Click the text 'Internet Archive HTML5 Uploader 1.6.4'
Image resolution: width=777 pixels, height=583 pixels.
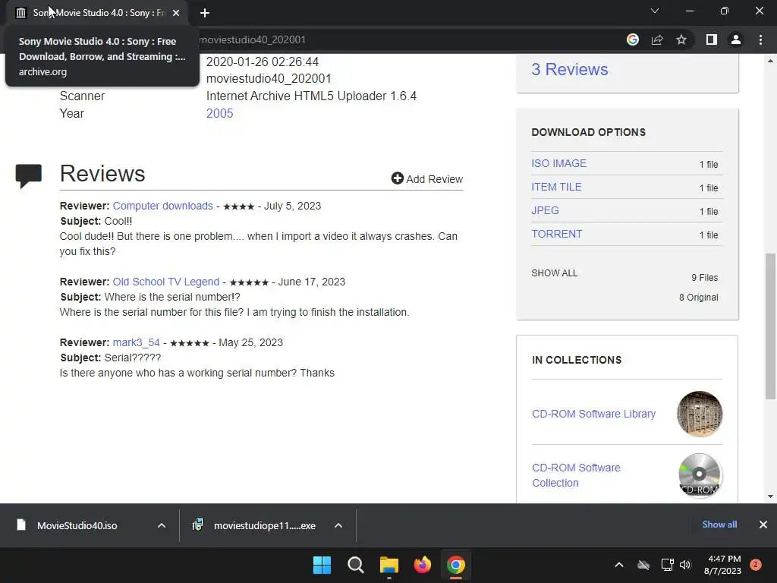[x=311, y=96]
